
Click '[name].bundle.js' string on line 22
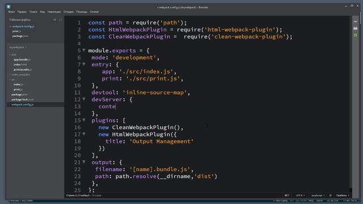160,169
